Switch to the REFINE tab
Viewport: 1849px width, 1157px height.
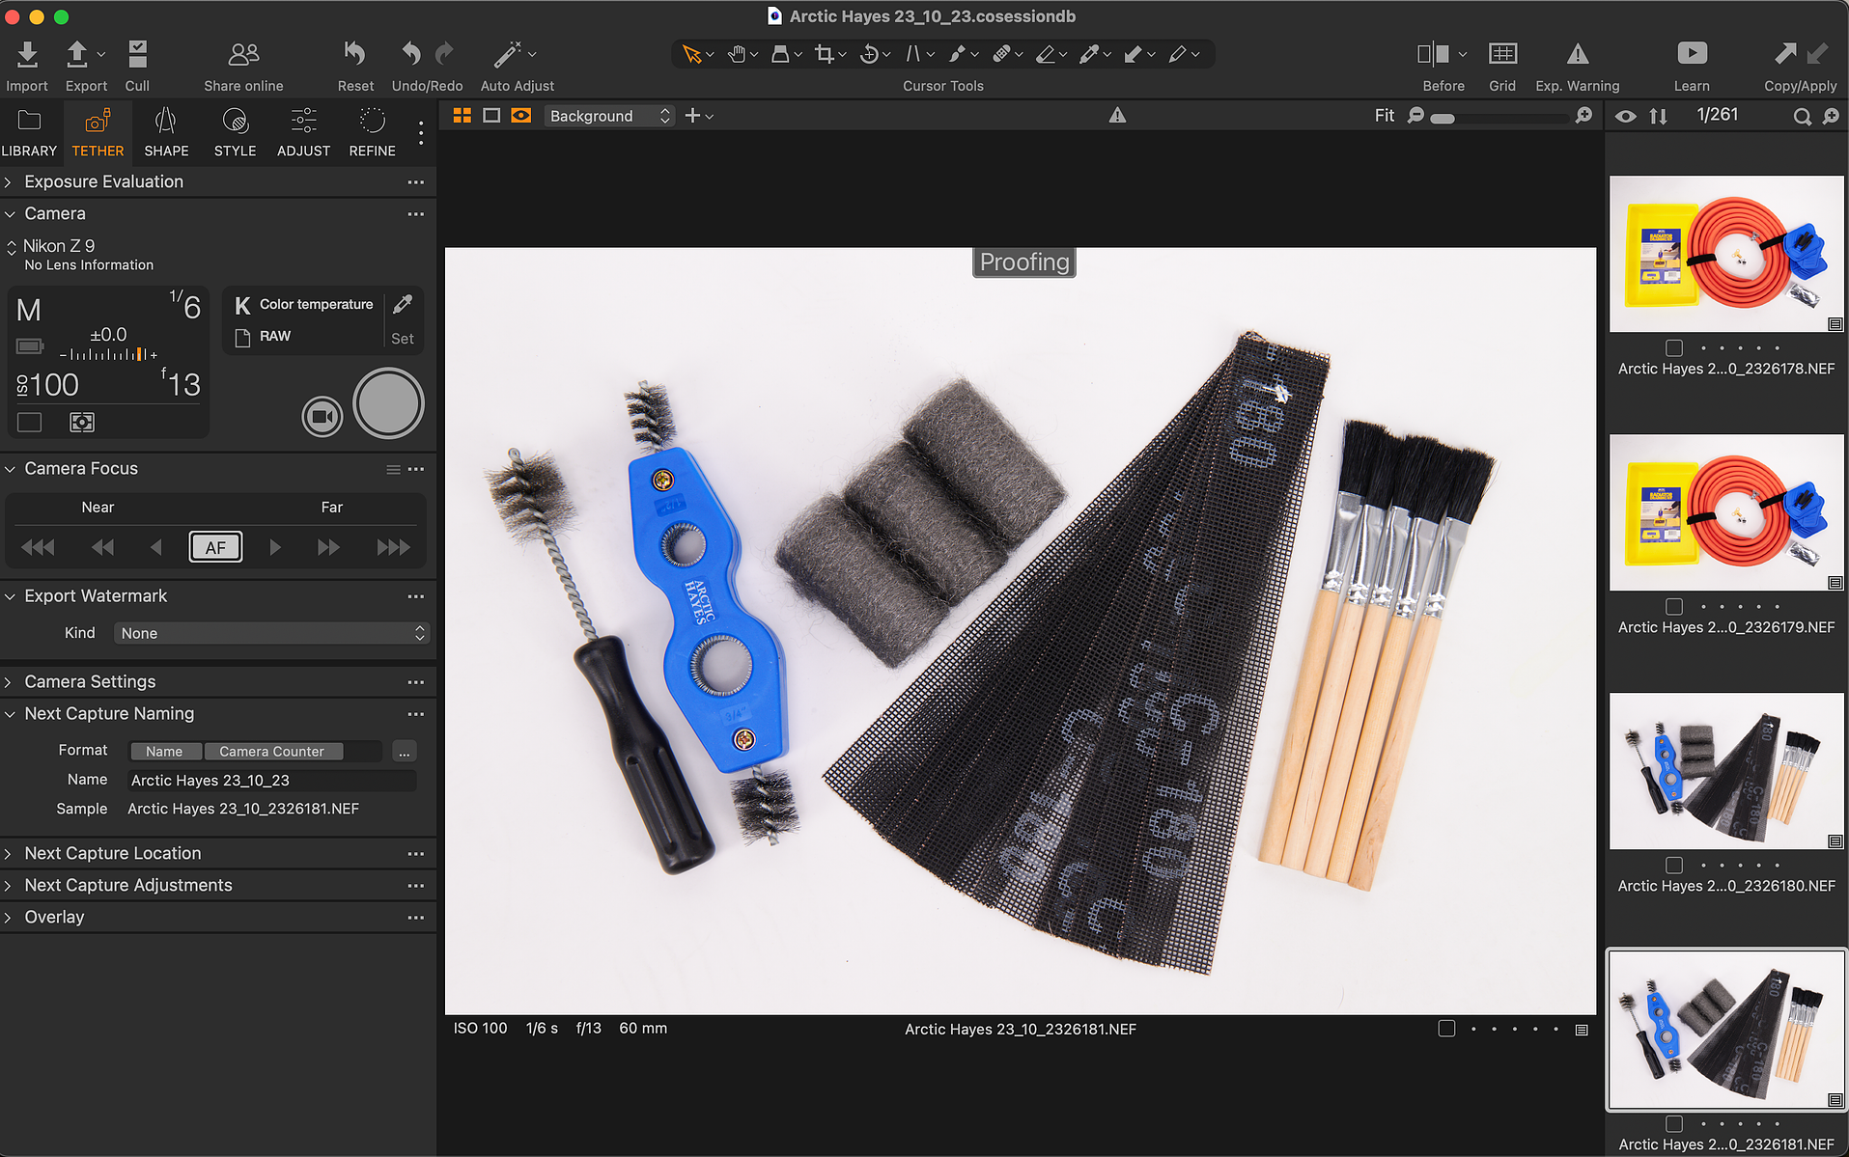(x=372, y=132)
